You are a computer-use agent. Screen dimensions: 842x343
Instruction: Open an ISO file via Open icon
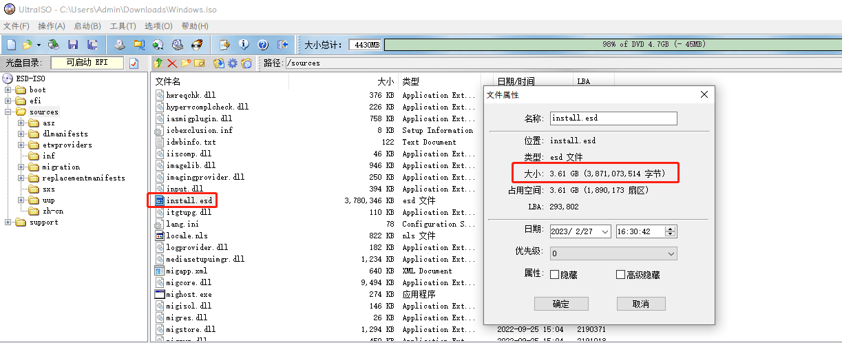pos(27,45)
